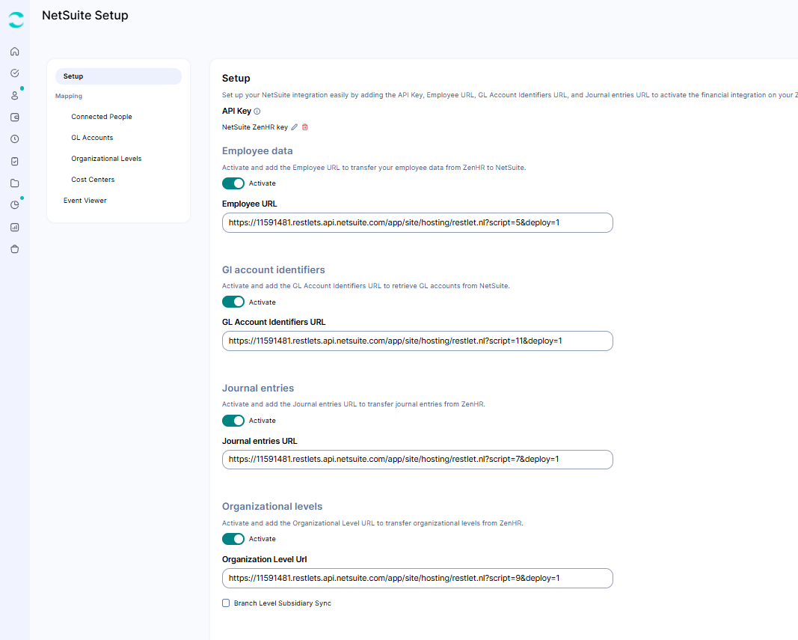Click the Organizational levels heading

tap(272, 507)
